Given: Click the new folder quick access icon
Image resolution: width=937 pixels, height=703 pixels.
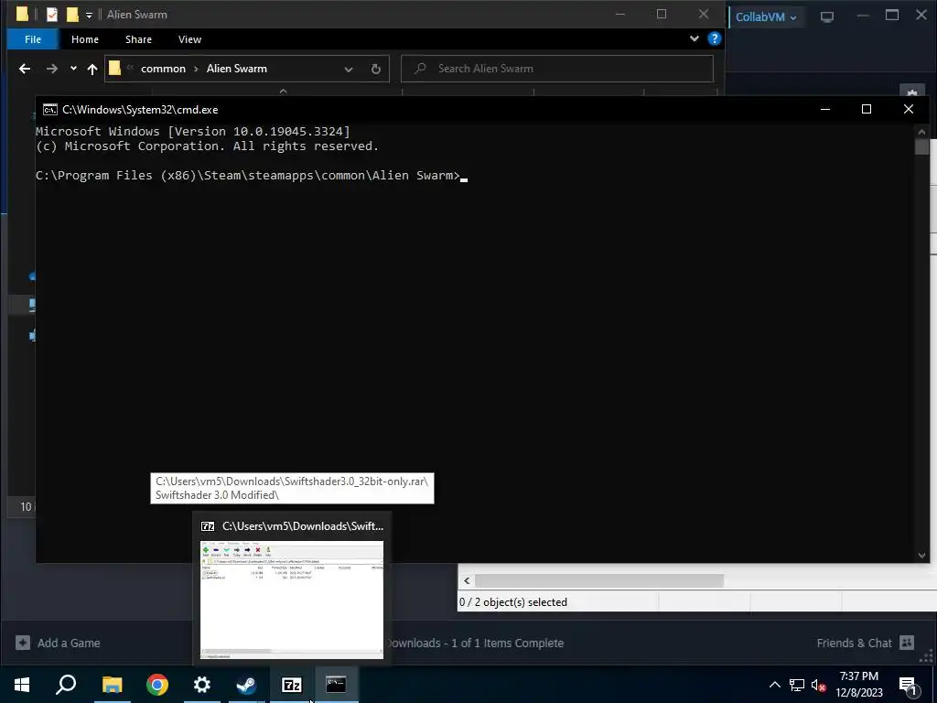Looking at the screenshot, I should click(72, 15).
